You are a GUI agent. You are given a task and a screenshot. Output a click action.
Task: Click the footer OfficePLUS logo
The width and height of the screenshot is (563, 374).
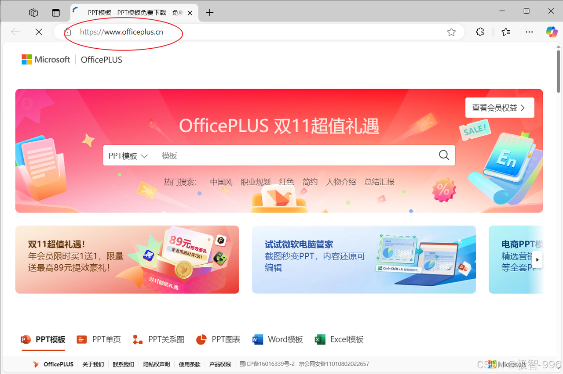tap(53, 364)
